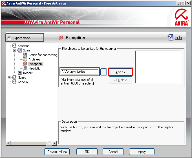192x158 pixels.
Task: Click the Exception header icon
Action: click(61, 38)
